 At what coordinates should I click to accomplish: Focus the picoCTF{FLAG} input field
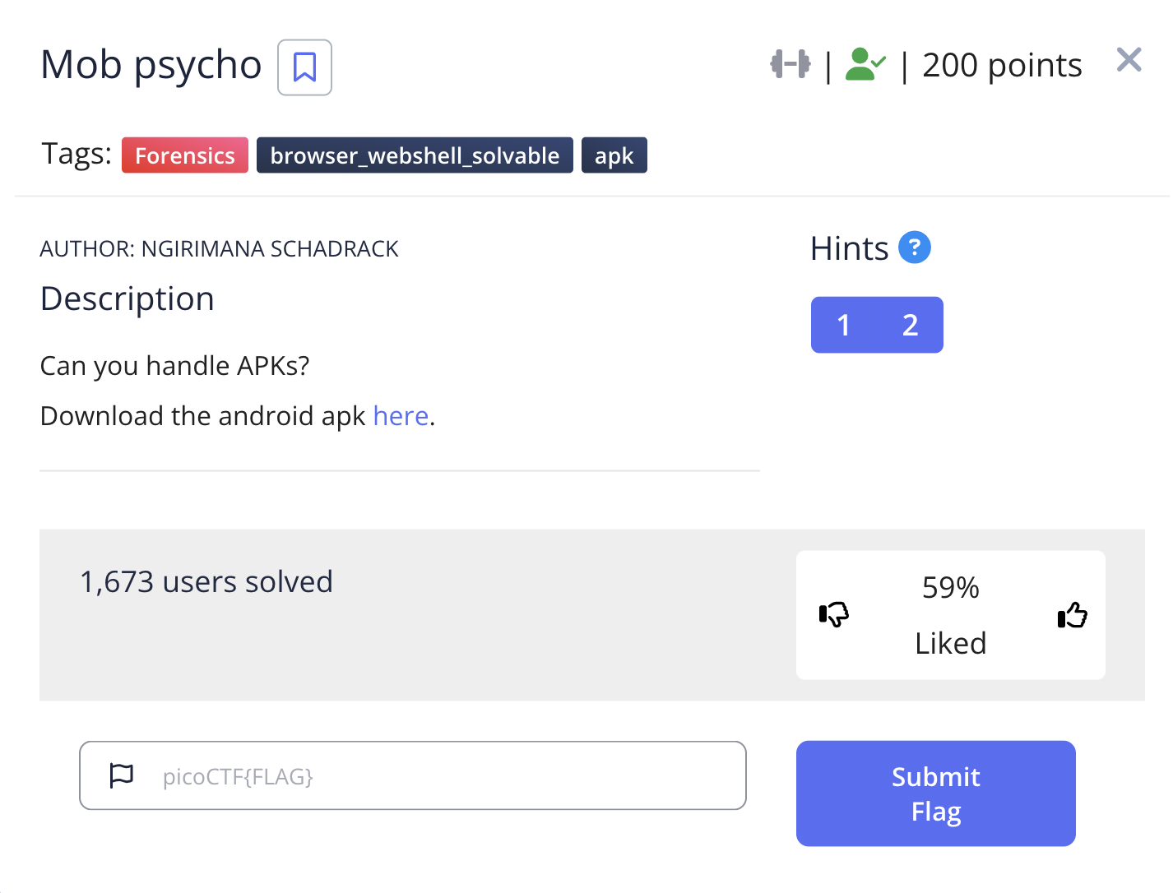[444, 775]
